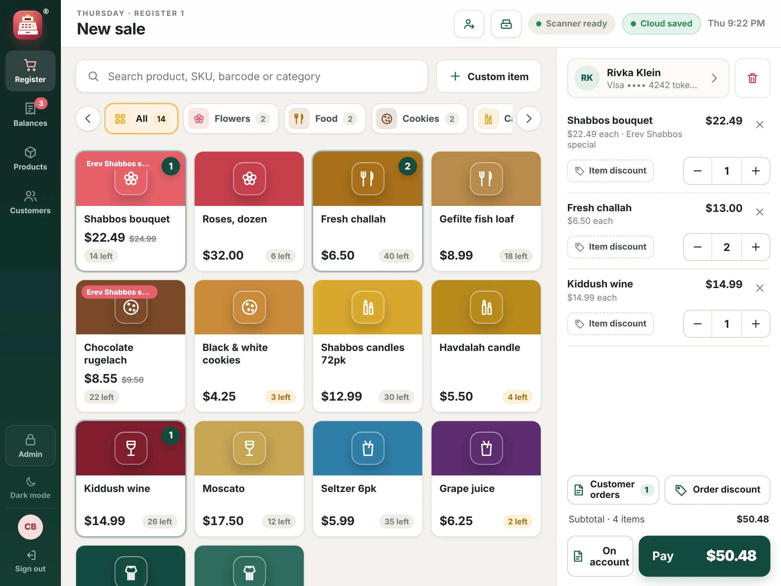Click the Custom item button
The height and width of the screenshot is (586, 781).
[489, 76]
